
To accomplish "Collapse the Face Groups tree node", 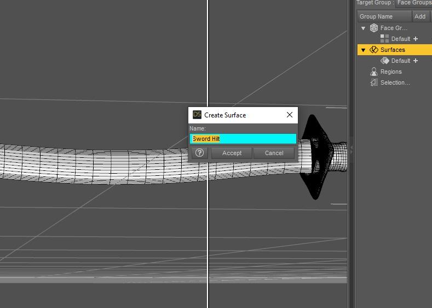I will [363, 28].
